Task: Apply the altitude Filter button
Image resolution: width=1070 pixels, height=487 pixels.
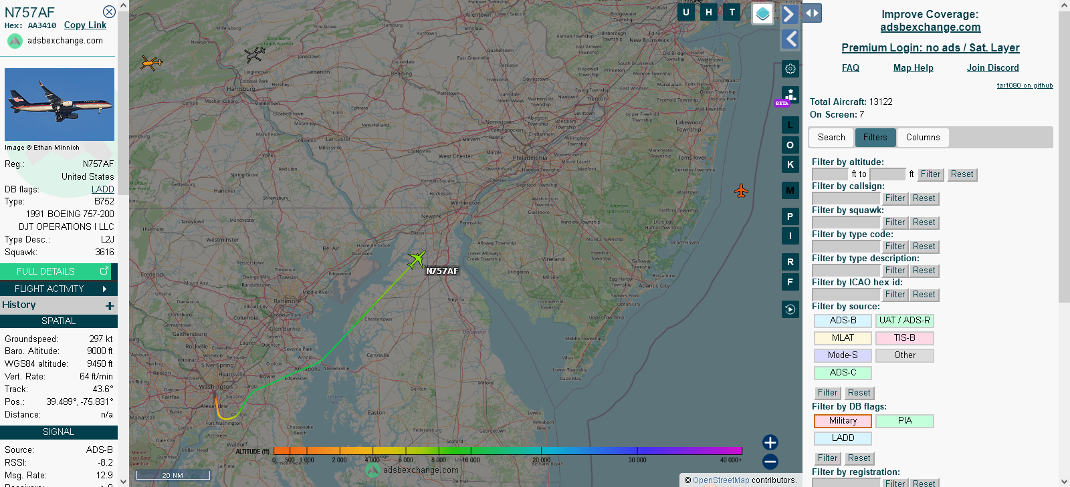Action: point(930,174)
